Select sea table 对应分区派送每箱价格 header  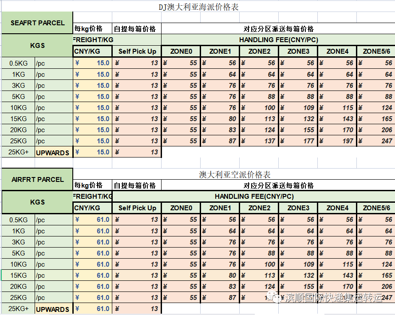coord(278,29)
